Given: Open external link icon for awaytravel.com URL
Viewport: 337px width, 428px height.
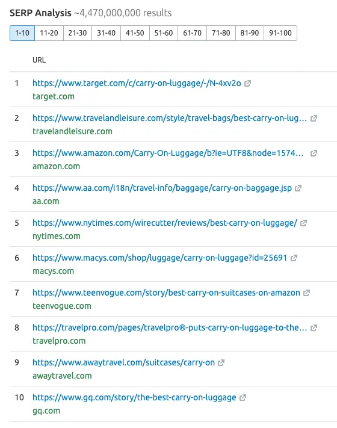Looking at the screenshot, I should 221,362.
